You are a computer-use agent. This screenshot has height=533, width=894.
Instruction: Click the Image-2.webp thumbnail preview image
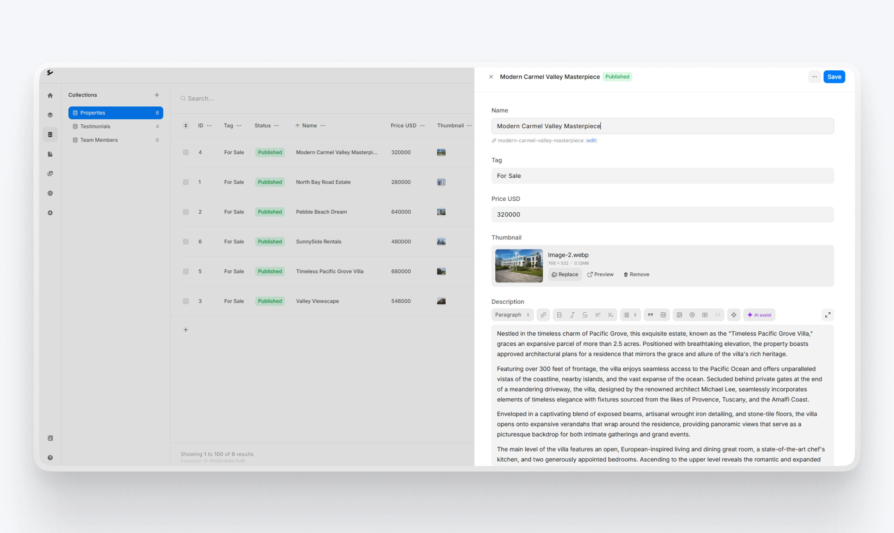pos(519,266)
